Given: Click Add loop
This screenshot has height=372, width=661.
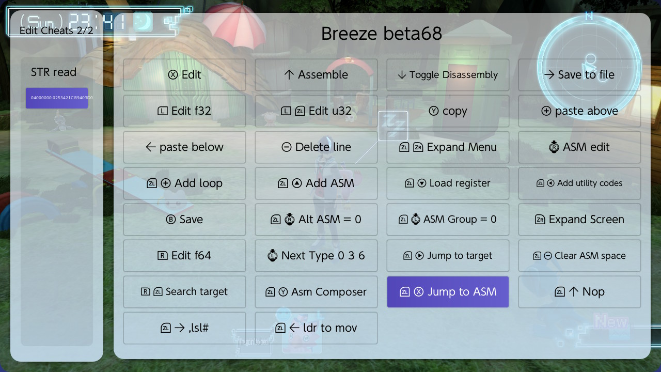Looking at the screenshot, I should (184, 183).
